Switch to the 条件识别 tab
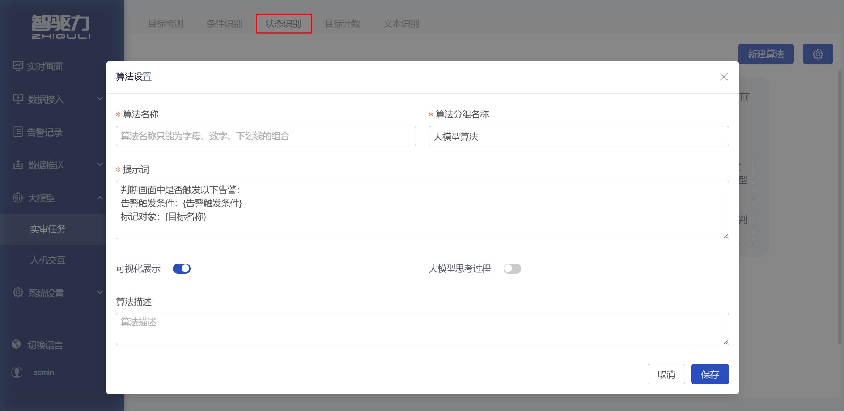The height and width of the screenshot is (411, 844). pyautogui.click(x=224, y=23)
